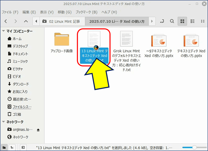Image resolution: width=208 pixels, height=151 pixels.
Task: Hide the sidebar using status bar button
Action: [x=23, y=147]
